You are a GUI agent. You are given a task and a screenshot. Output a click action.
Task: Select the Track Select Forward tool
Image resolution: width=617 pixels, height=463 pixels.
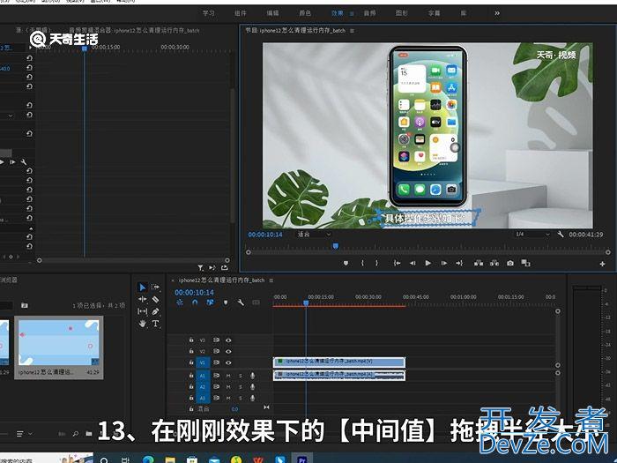point(155,287)
